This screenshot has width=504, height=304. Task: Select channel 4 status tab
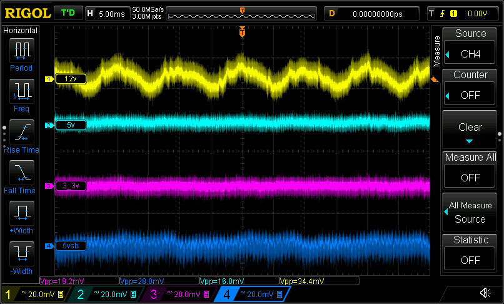[x=254, y=294]
